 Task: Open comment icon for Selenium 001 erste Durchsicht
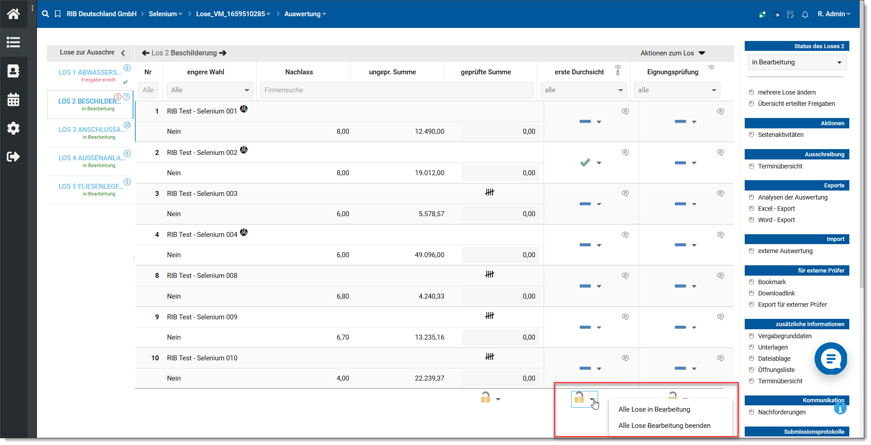[625, 111]
